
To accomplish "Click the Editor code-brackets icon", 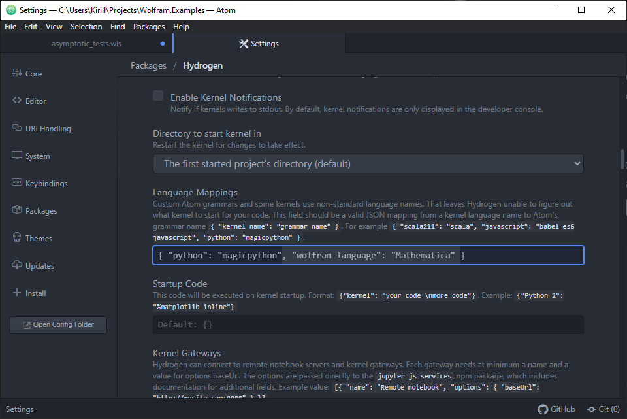I will 17,101.
